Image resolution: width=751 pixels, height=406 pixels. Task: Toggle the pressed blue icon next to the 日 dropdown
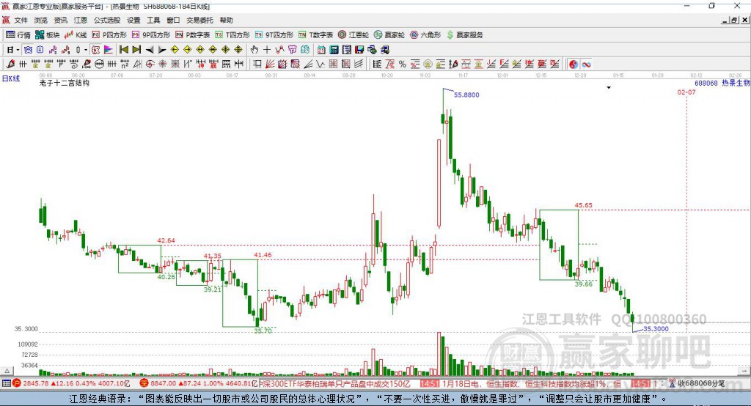(x=28, y=49)
